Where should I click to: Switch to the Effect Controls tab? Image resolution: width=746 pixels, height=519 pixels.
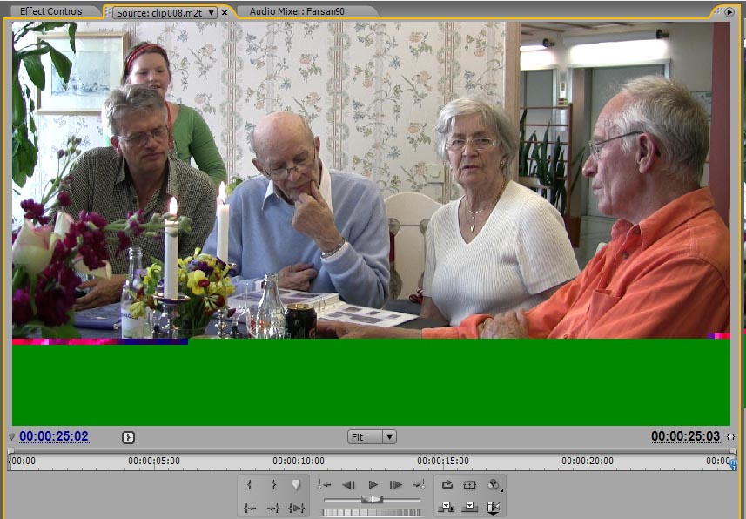coord(50,11)
